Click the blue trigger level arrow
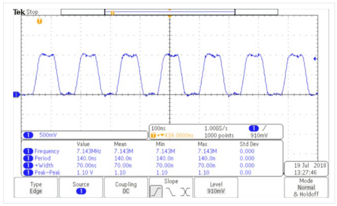Viewport: 337px width, 206px height. (315, 59)
